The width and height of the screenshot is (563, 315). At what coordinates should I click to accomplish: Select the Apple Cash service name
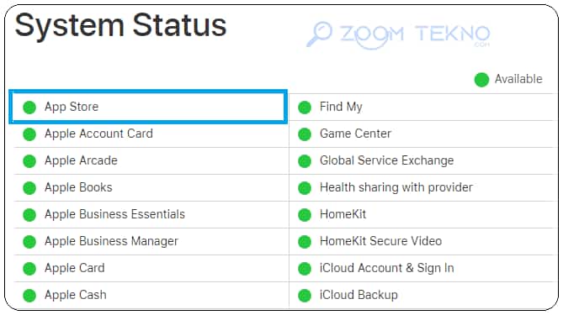76,295
